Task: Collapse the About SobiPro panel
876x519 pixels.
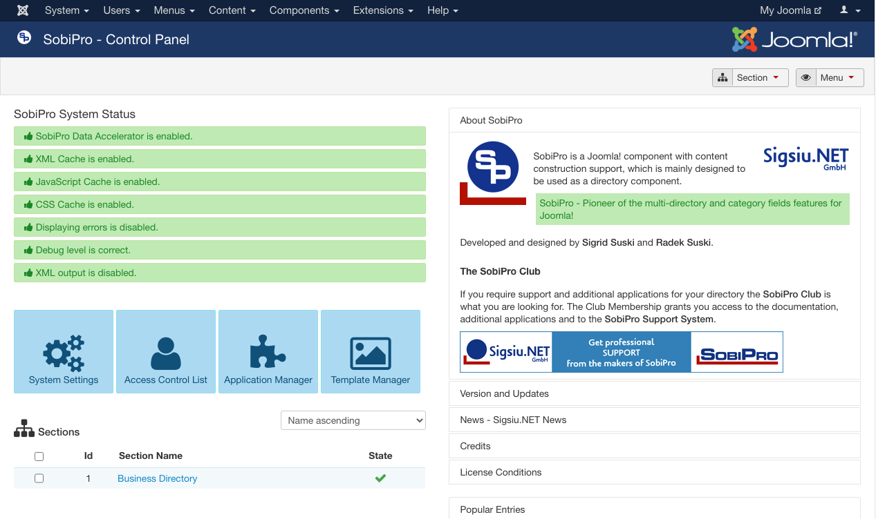Action: 655,120
